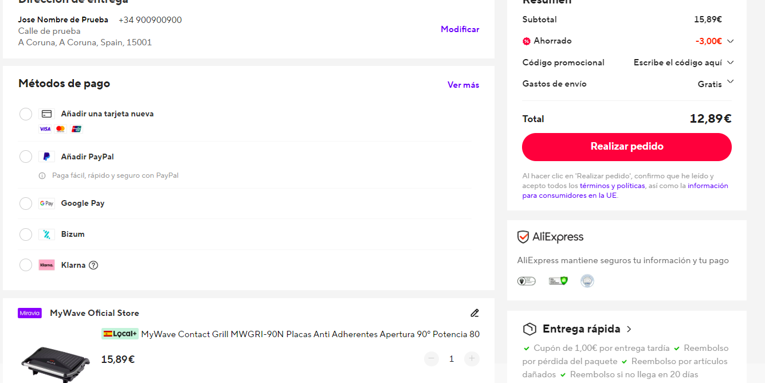This screenshot has width=765, height=383.
Task: Click the Local+ Spain flag badge
Action: (120, 334)
